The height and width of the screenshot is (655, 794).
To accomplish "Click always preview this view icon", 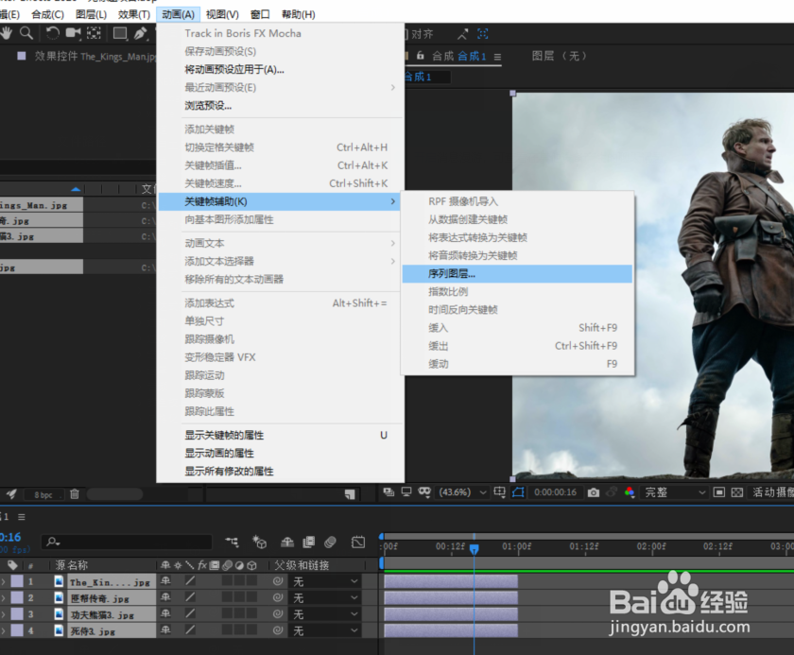I will pos(388,492).
